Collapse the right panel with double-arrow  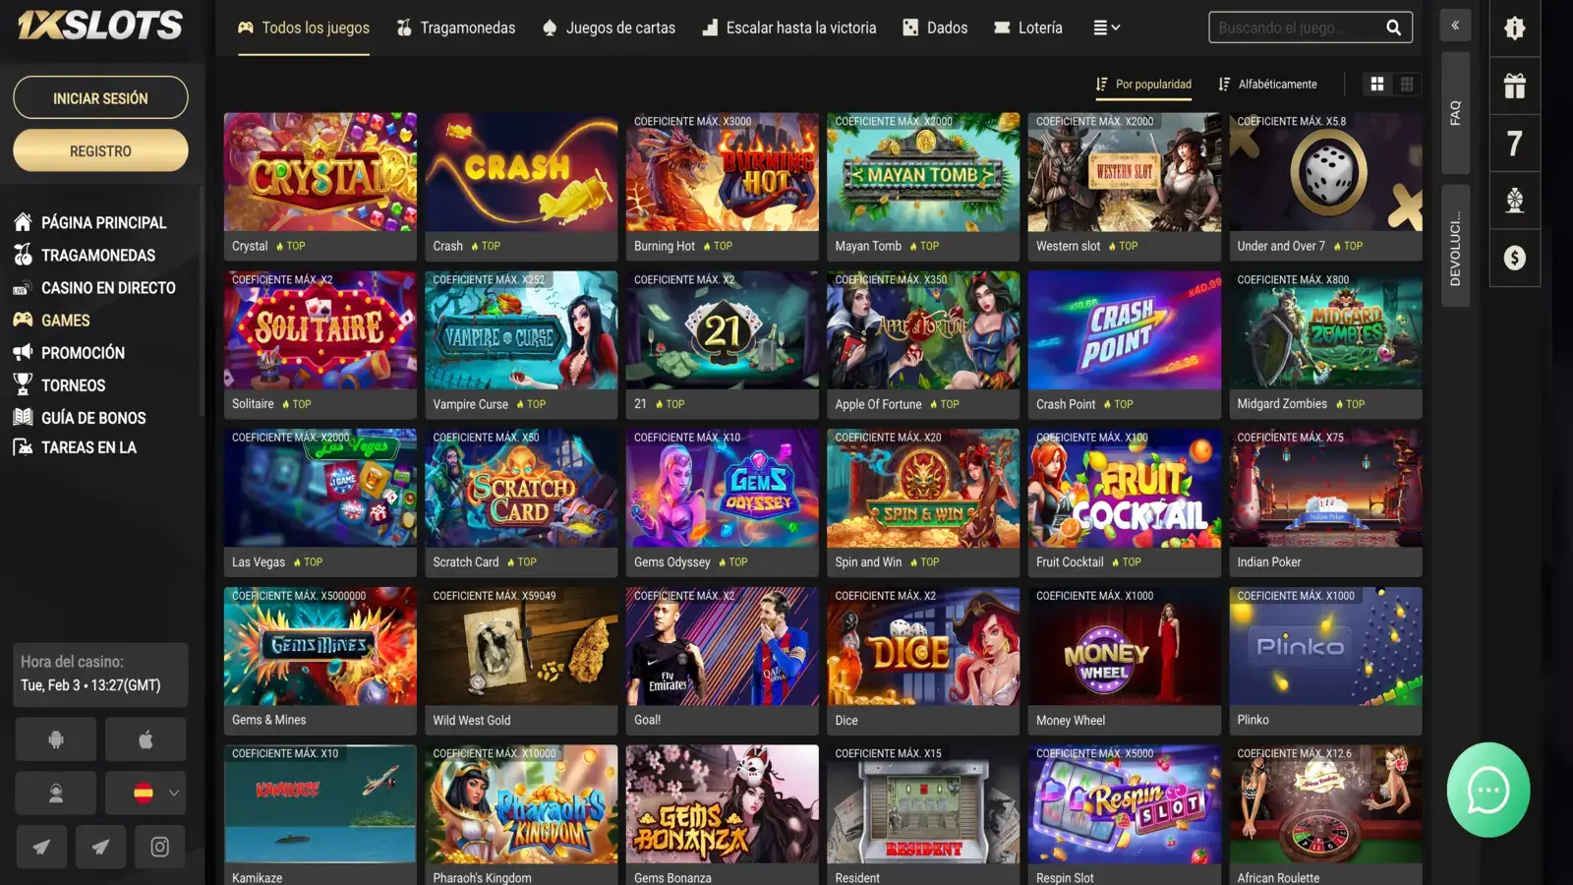[x=1455, y=26]
